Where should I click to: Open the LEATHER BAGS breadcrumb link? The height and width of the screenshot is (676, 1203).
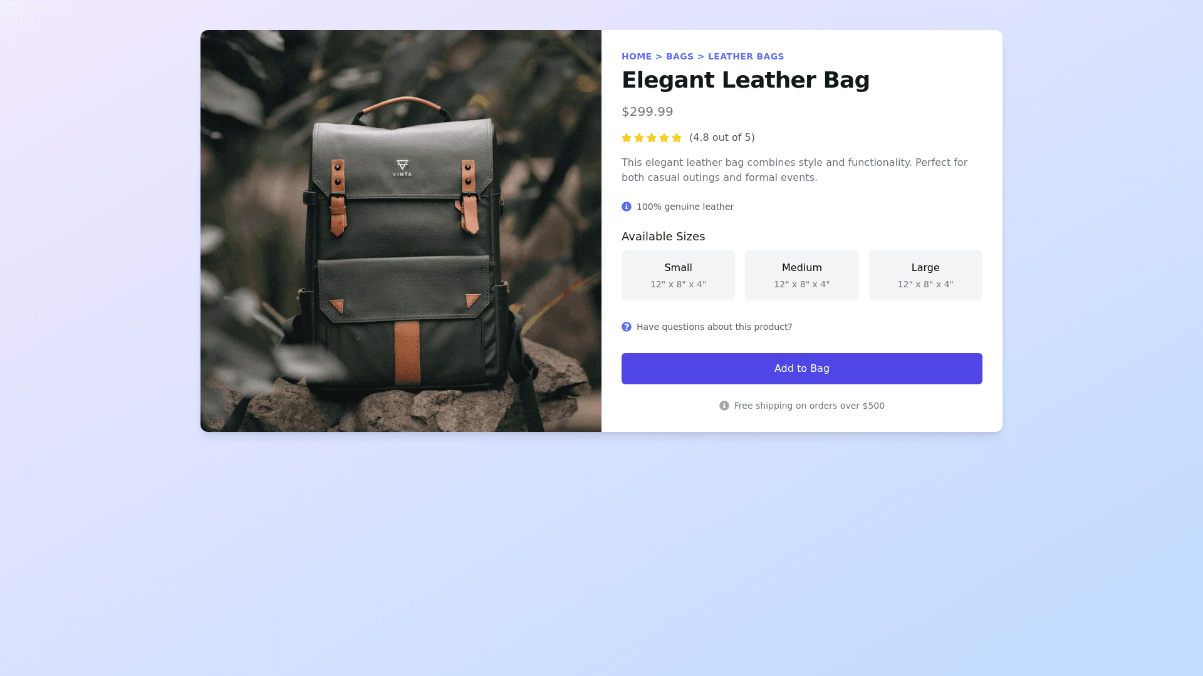[x=746, y=56]
